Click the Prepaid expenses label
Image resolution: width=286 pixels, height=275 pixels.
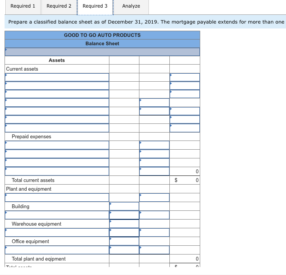point(32,137)
